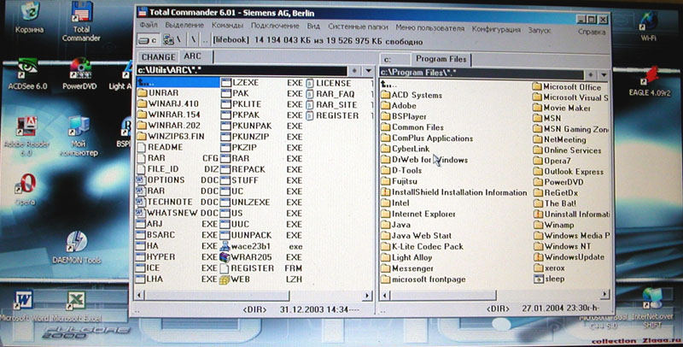Select the Winamp folder in right panel

point(553,225)
